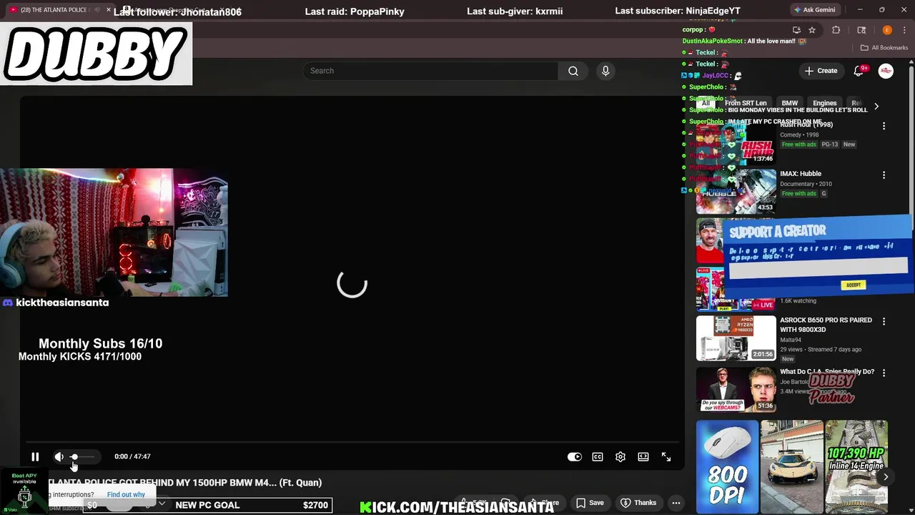Click the YouTube search field
This screenshot has height=515, width=915.
430,71
